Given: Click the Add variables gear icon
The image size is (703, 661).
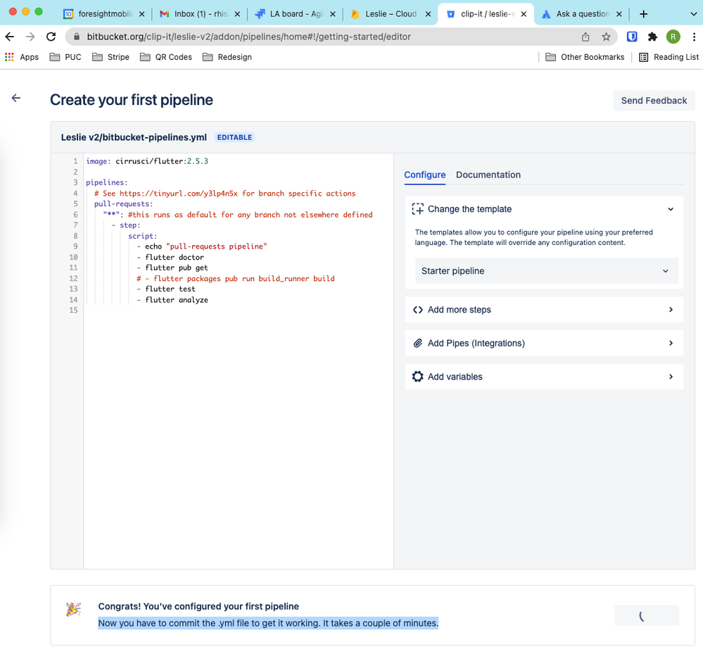Looking at the screenshot, I should tap(417, 377).
